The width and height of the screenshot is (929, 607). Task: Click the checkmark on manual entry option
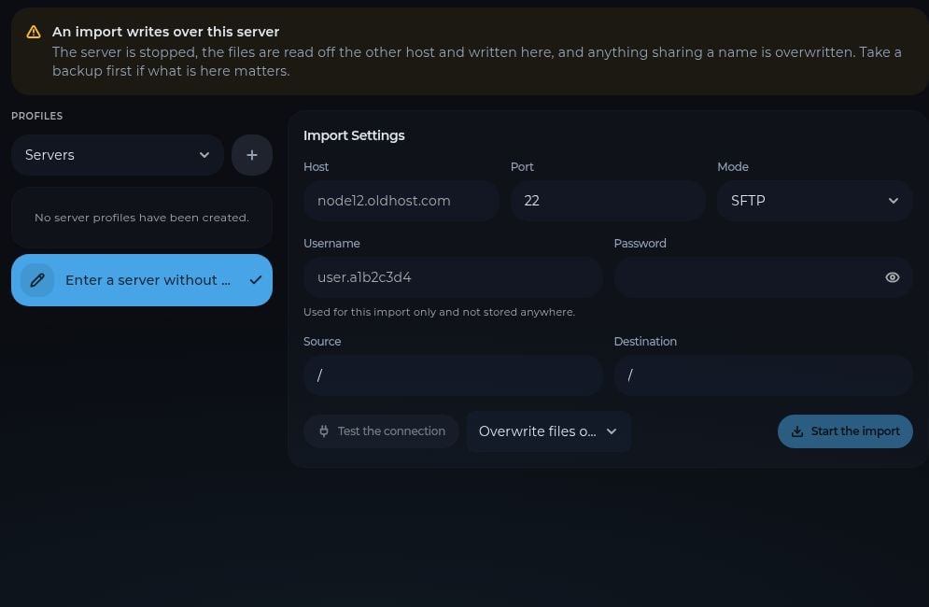255,280
